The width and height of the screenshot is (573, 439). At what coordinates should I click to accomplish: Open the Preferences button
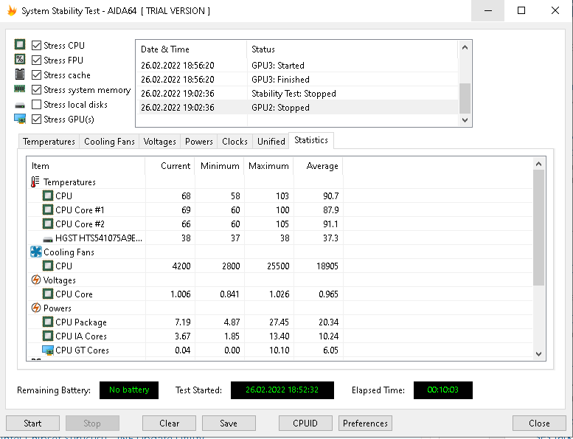click(x=365, y=424)
